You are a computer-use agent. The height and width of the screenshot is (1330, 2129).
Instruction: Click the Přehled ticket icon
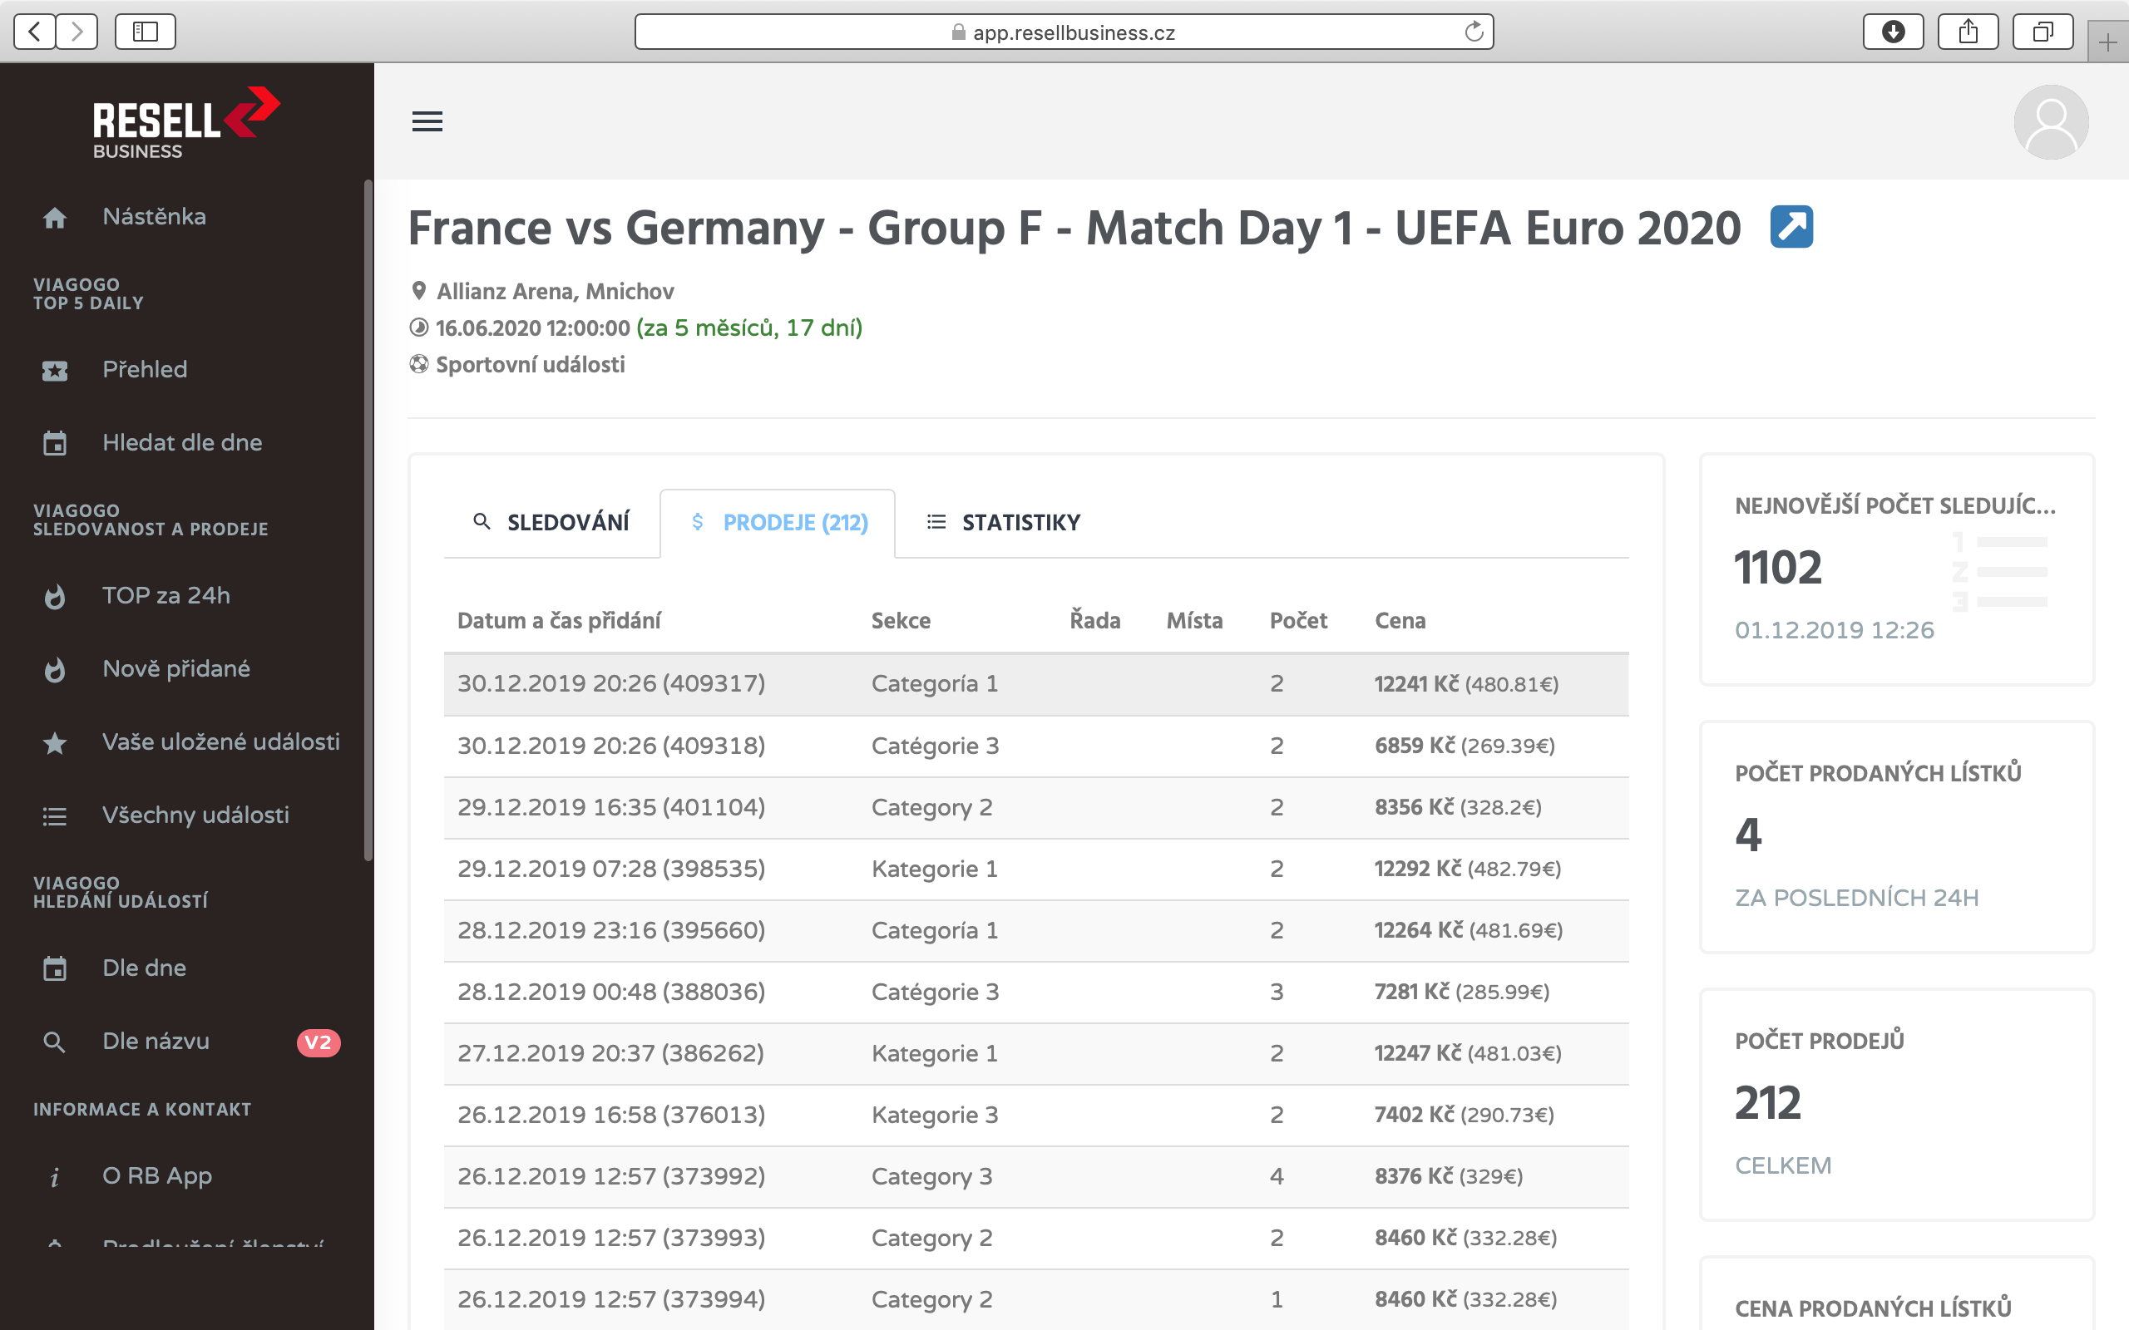click(55, 371)
